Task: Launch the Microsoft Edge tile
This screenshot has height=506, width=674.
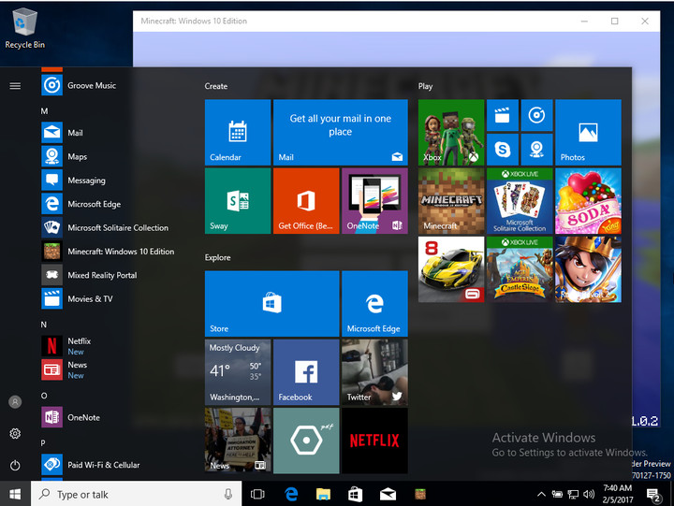Action: 374,304
